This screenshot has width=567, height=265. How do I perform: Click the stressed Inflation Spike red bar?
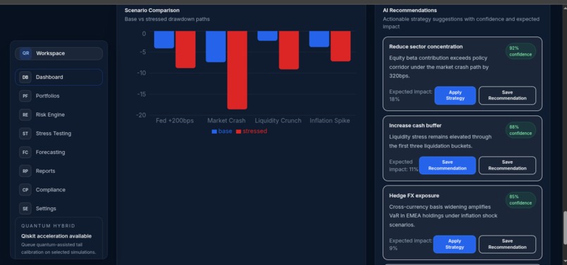pyautogui.click(x=340, y=46)
